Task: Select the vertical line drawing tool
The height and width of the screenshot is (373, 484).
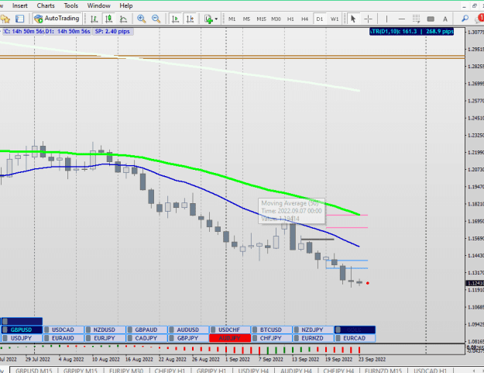Action: point(386,19)
